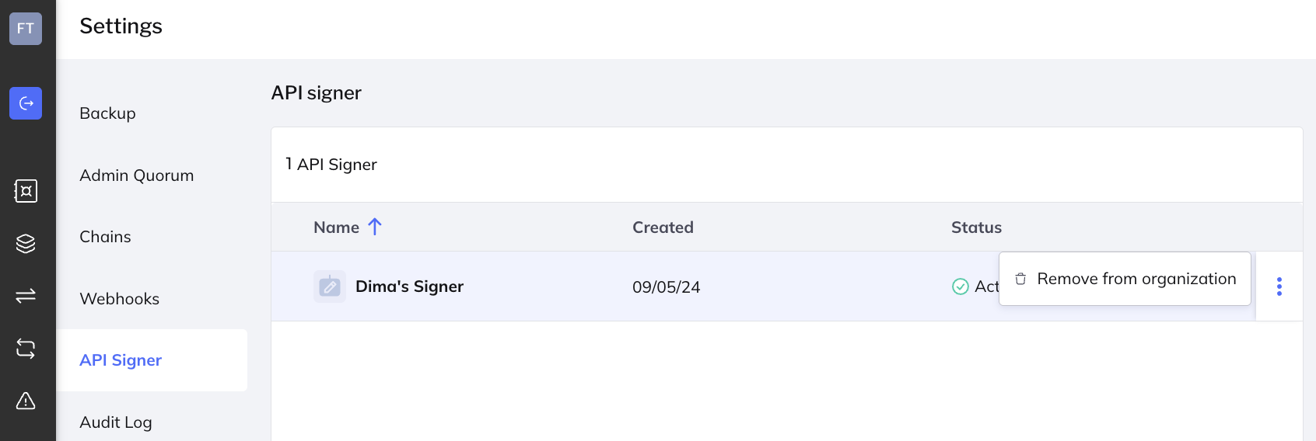Open the swap loop sidebar icon
This screenshot has width=1316, height=441.
click(x=26, y=349)
